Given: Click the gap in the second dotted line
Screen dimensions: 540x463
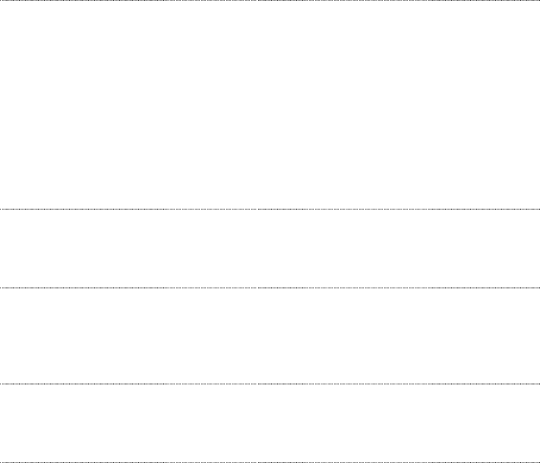Looking at the screenshot, I should point(257,209).
